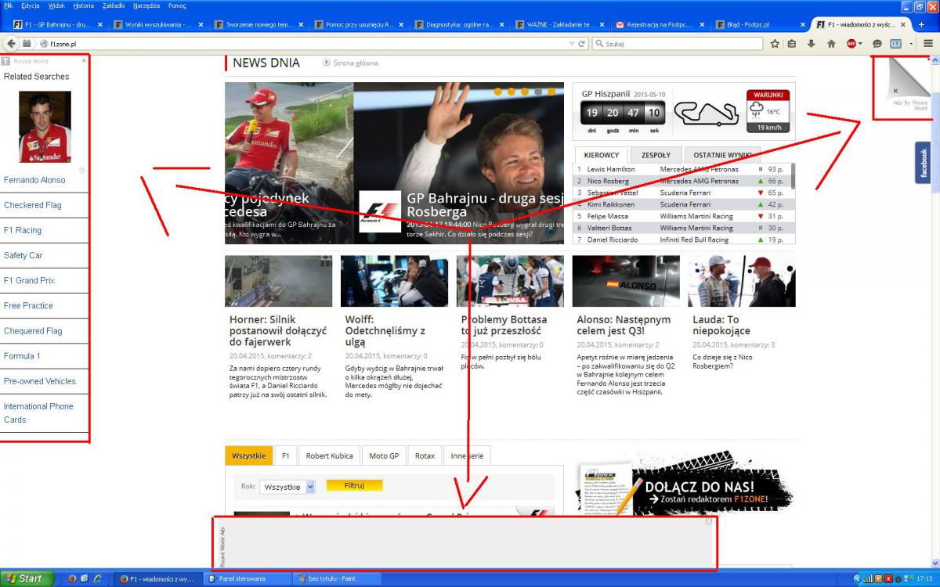
Task: Open the 'Fernando Alonso' related search
Action: [x=34, y=180]
